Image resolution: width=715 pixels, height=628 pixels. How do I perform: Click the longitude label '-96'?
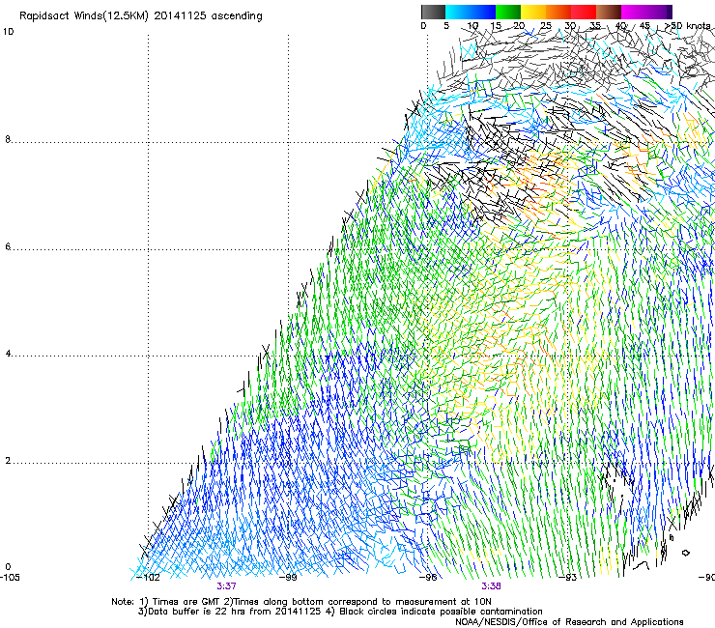(x=428, y=578)
